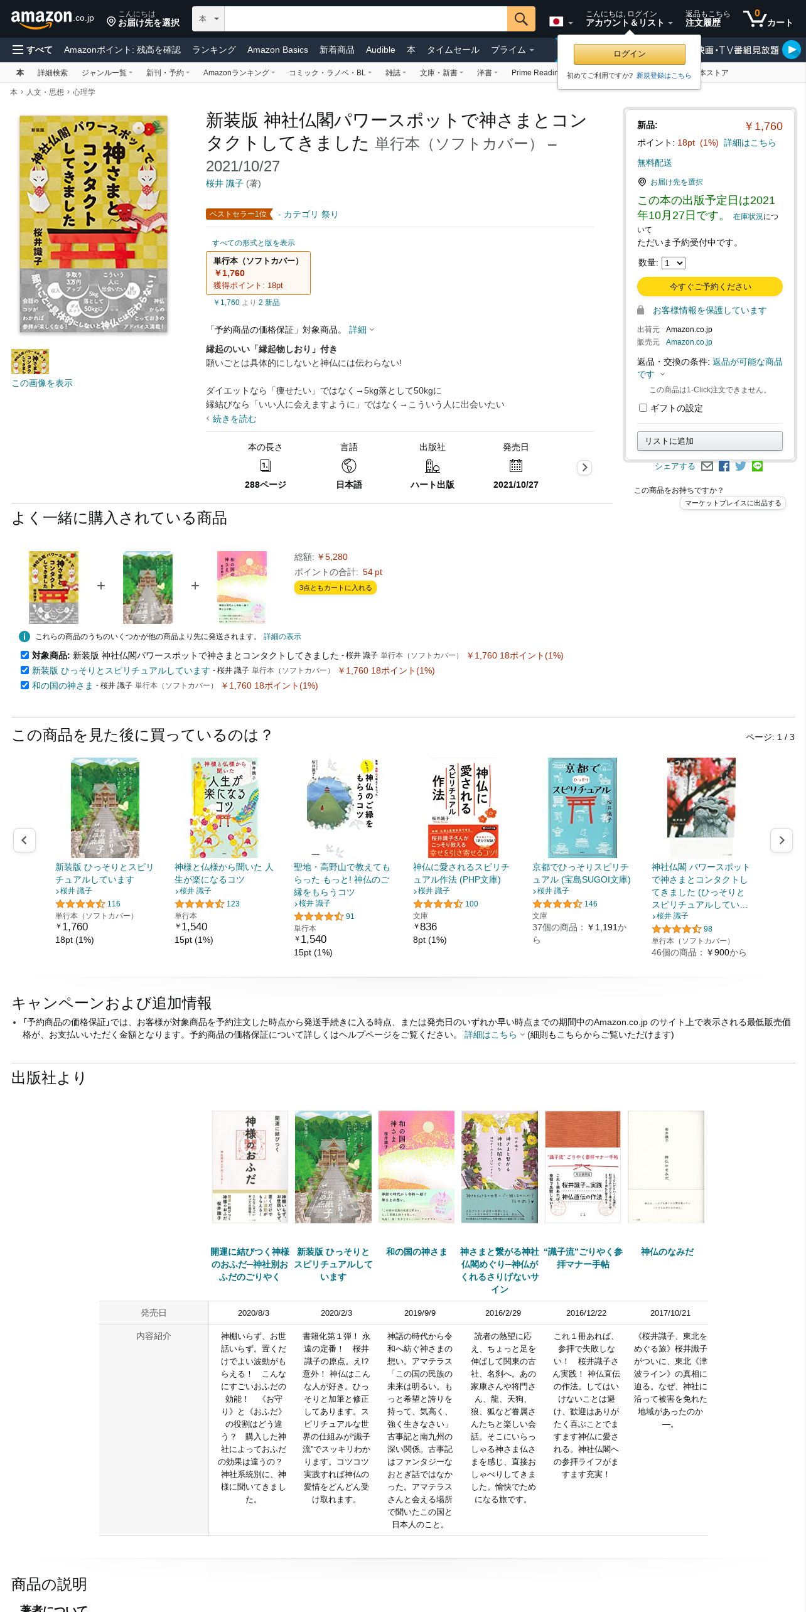Check the ギフトの設定 checkbox

point(643,407)
